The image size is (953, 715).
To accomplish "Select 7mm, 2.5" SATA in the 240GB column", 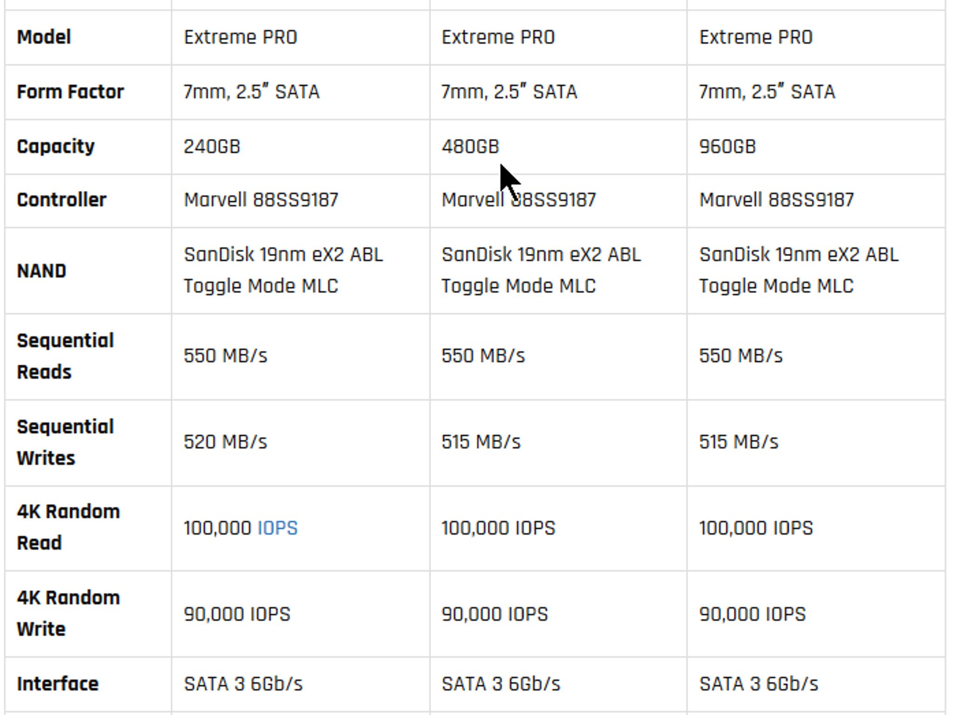I will pos(252,92).
